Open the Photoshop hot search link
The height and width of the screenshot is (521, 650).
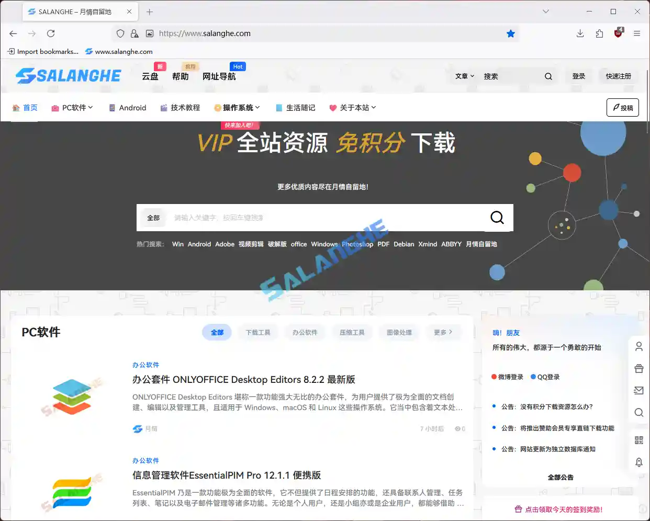tap(357, 244)
